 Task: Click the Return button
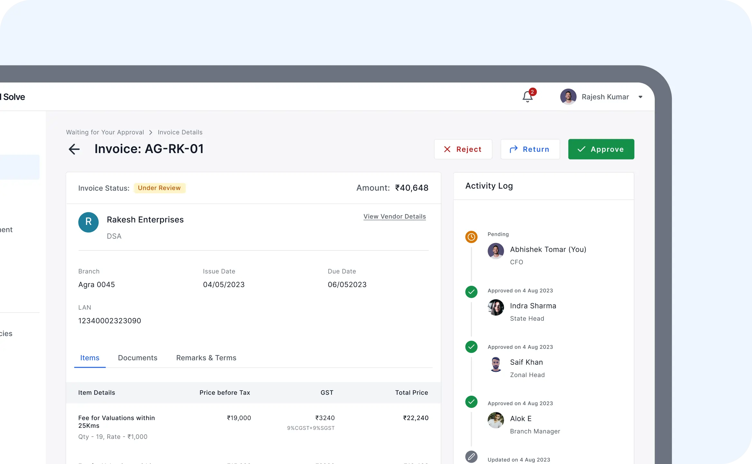[530, 149]
